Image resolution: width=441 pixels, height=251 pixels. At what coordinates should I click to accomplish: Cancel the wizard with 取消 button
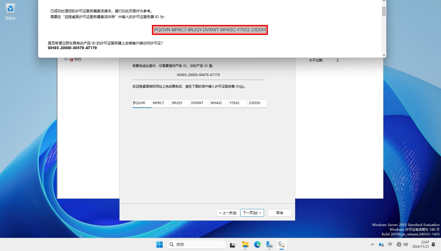[279, 213]
